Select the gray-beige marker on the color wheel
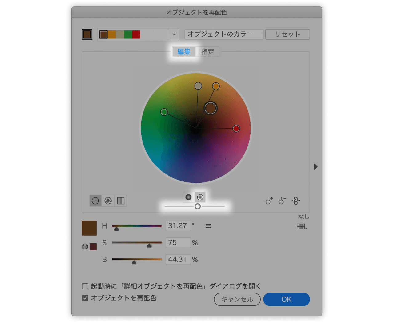 (x=198, y=86)
